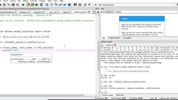Stop debugging with the blue square

pyautogui.click(x=69, y=5)
